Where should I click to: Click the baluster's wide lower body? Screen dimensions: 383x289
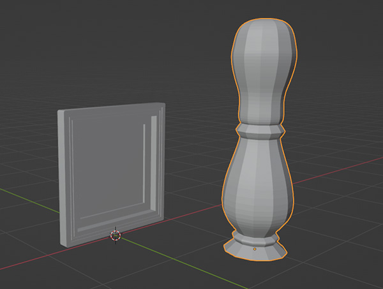coord(258,188)
